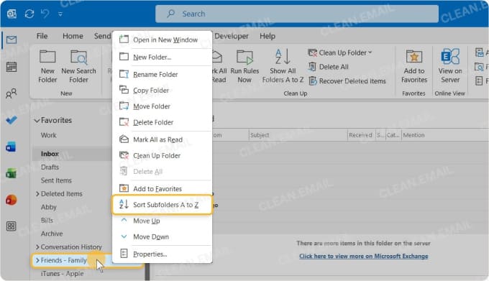Expand the Deleted Items folder
Image resolution: width=489 pixels, height=281 pixels.
pos(37,194)
